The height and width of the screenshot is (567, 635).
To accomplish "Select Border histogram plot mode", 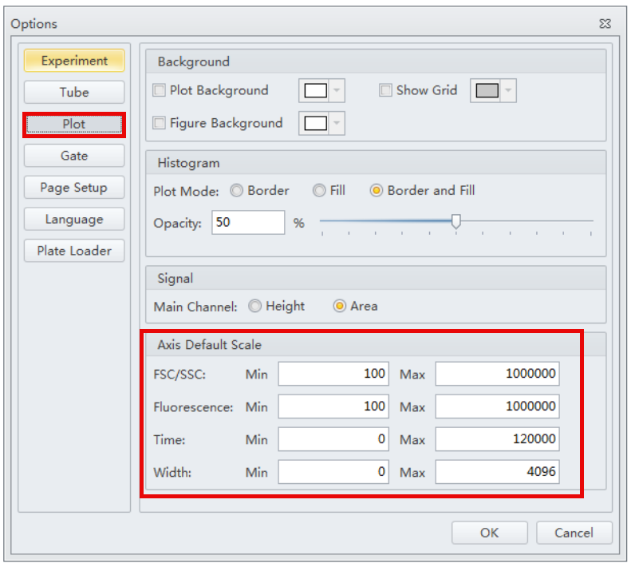I will pyautogui.click(x=237, y=191).
